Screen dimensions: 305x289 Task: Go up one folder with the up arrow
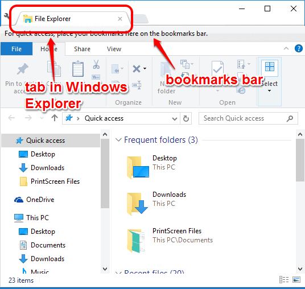[x=55, y=118]
